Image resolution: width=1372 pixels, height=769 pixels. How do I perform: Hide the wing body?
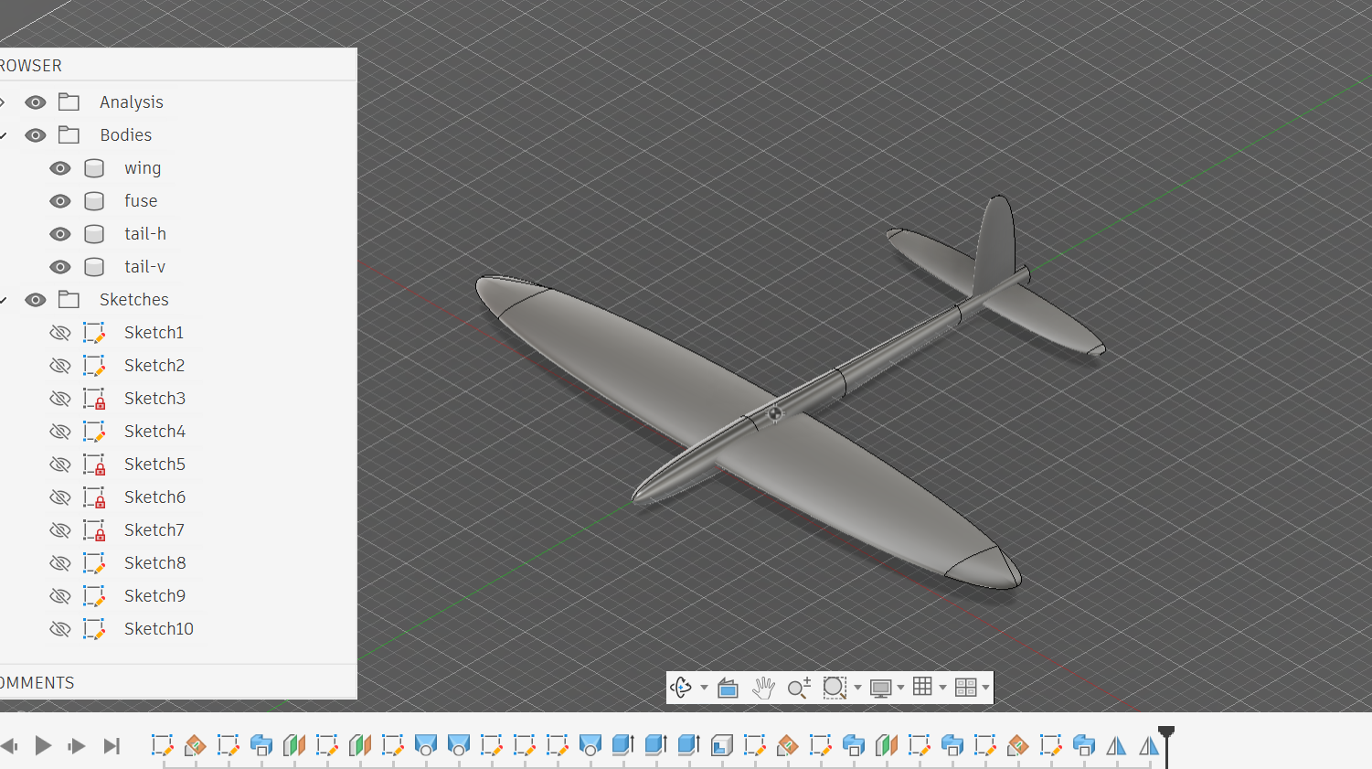(x=60, y=168)
